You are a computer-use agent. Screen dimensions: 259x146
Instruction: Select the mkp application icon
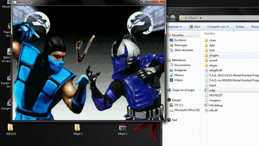tap(206, 90)
